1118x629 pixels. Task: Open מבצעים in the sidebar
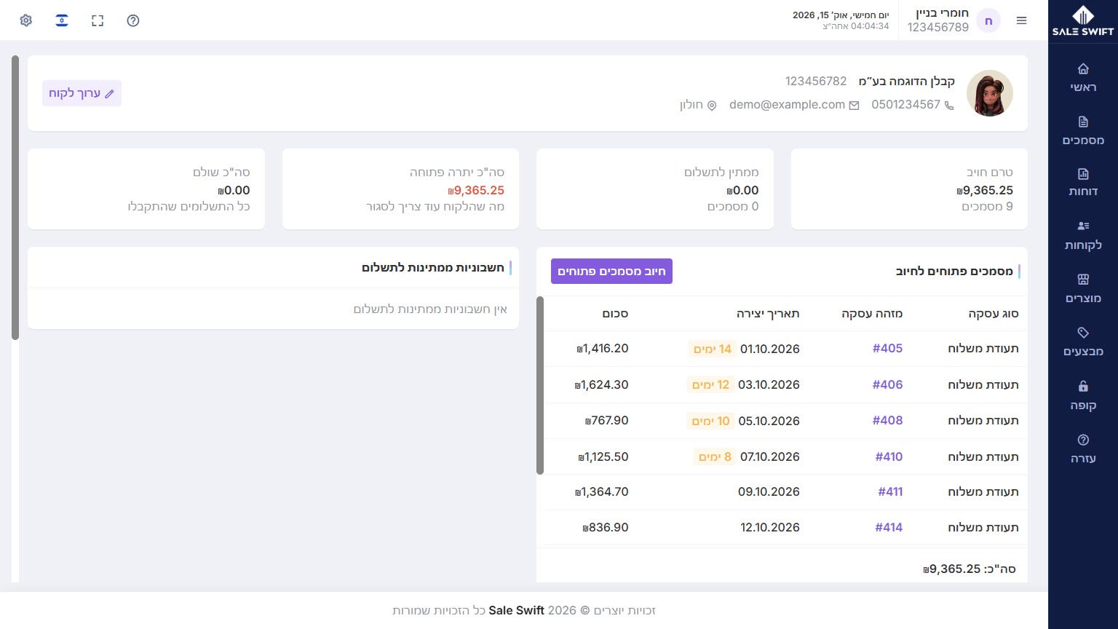pyautogui.click(x=1083, y=341)
